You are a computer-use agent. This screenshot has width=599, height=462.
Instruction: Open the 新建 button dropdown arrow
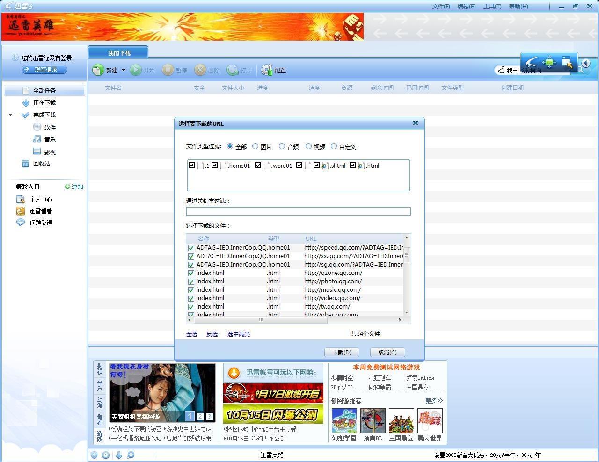pyautogui.click(x=123, y=70)
